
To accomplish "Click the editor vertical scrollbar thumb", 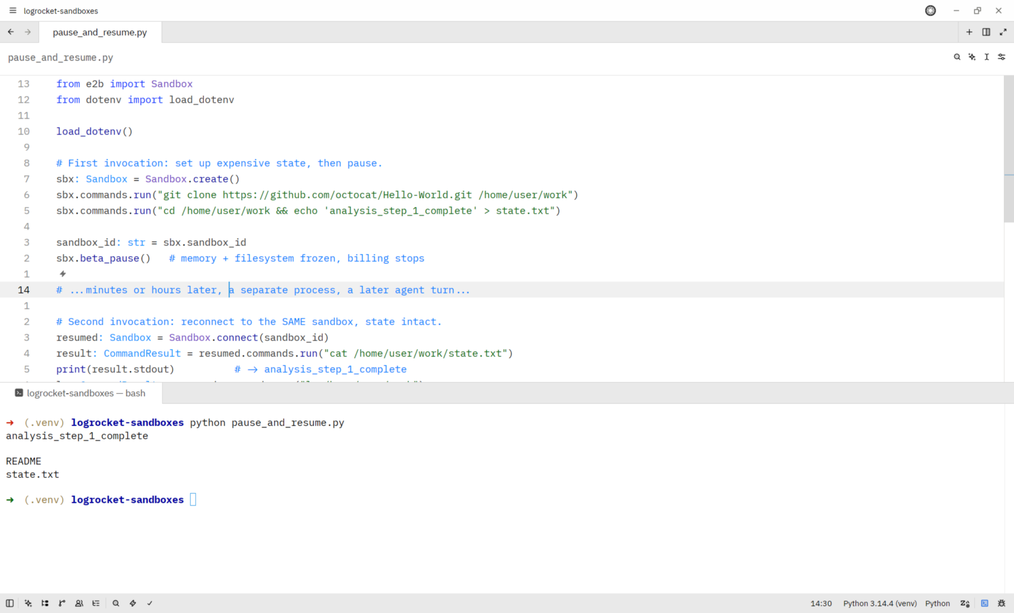I will [x=1009, y=149].
